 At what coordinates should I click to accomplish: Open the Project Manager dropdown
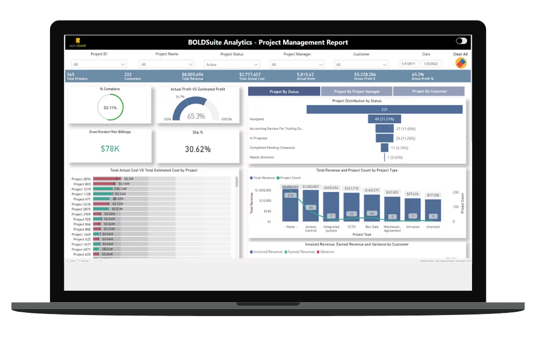[x=297, y=64]
